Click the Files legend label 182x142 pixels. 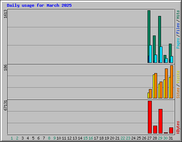[x=178, y=28]
